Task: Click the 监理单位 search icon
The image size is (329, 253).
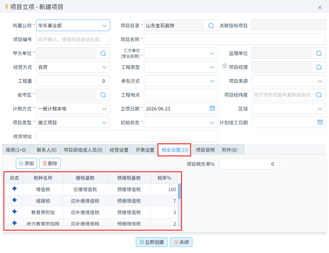Action: (319, 53)
